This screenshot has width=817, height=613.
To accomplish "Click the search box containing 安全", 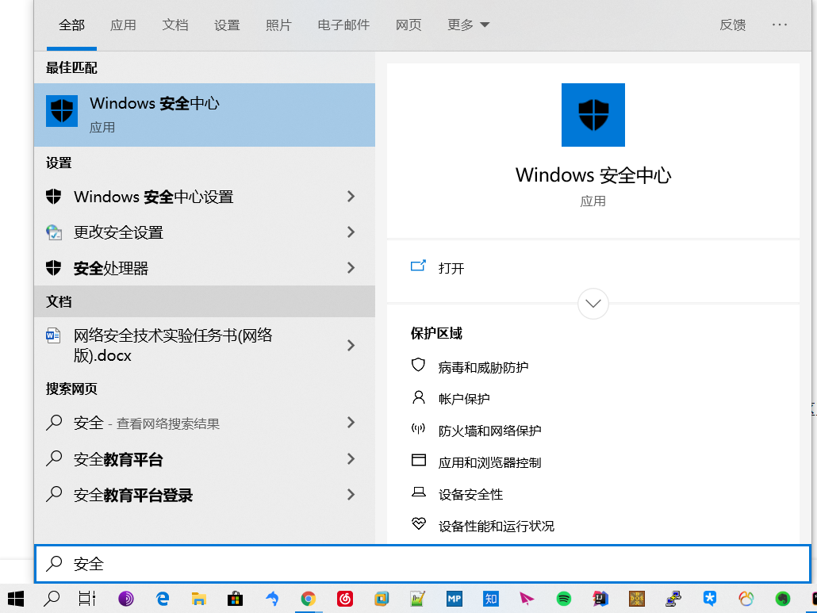I will click(423, 564).
